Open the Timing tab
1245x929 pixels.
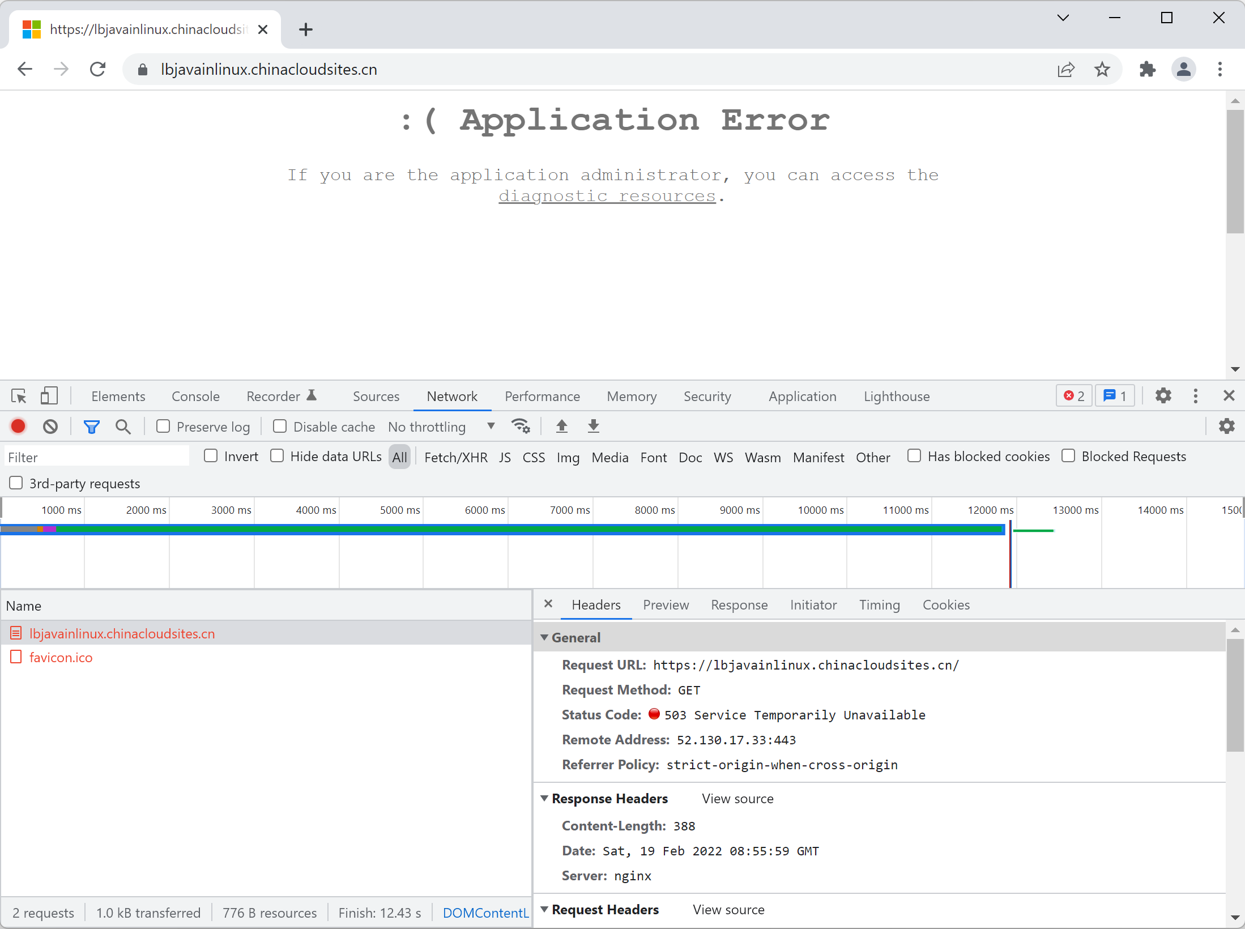[879, 605]
